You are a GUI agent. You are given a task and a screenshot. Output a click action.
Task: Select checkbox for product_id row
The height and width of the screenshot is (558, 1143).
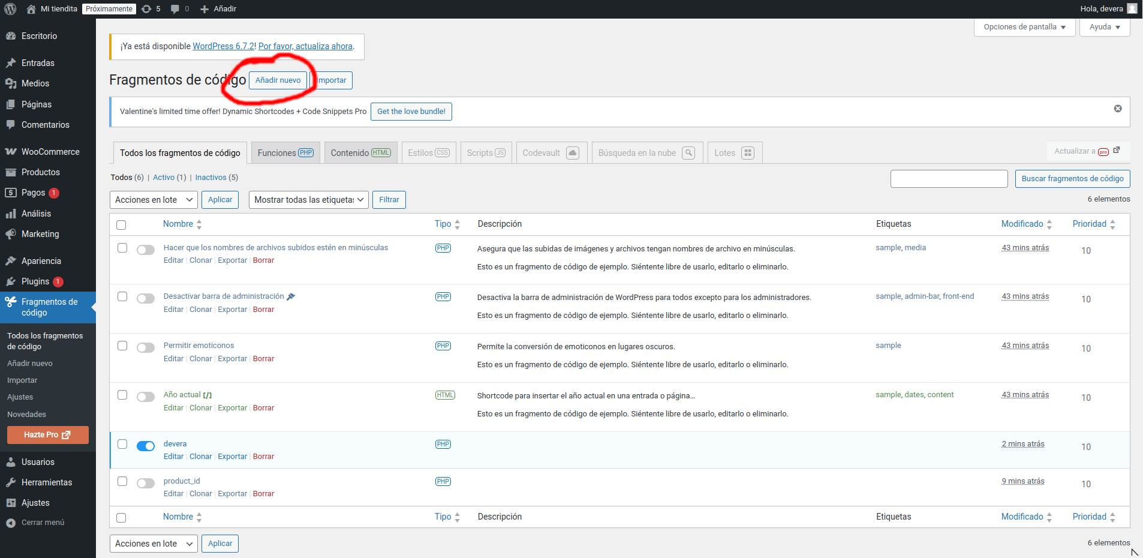point(122,481)
